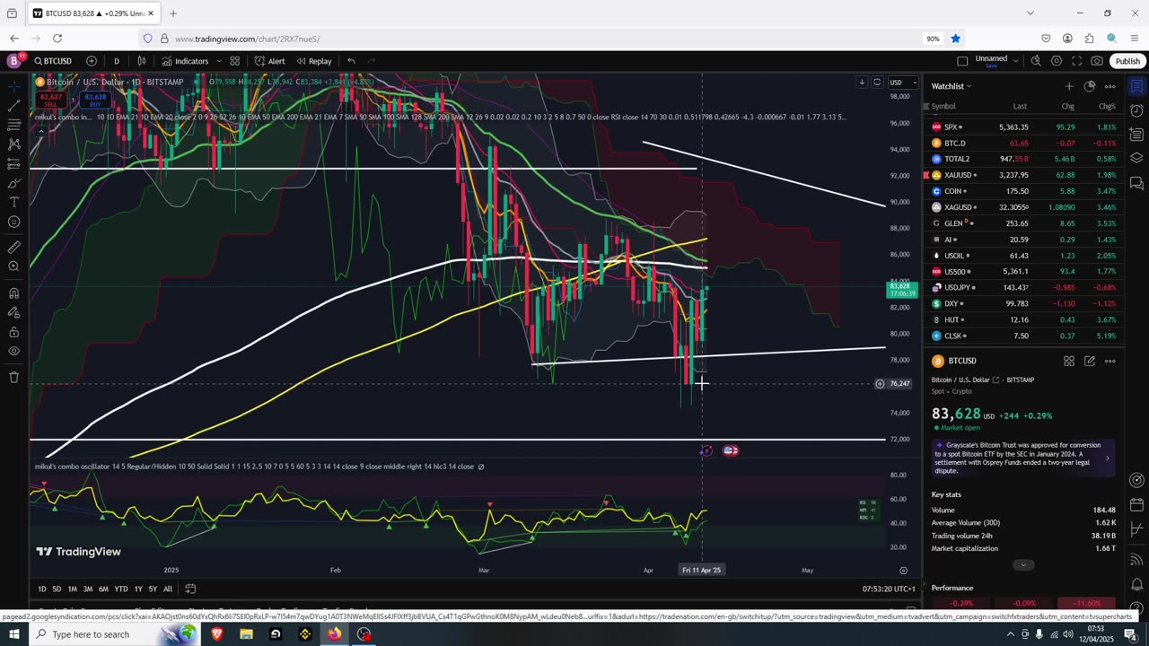This screenshot has height=646, width=1149.
Task: Publish the chart idea
Action: 1127,61
